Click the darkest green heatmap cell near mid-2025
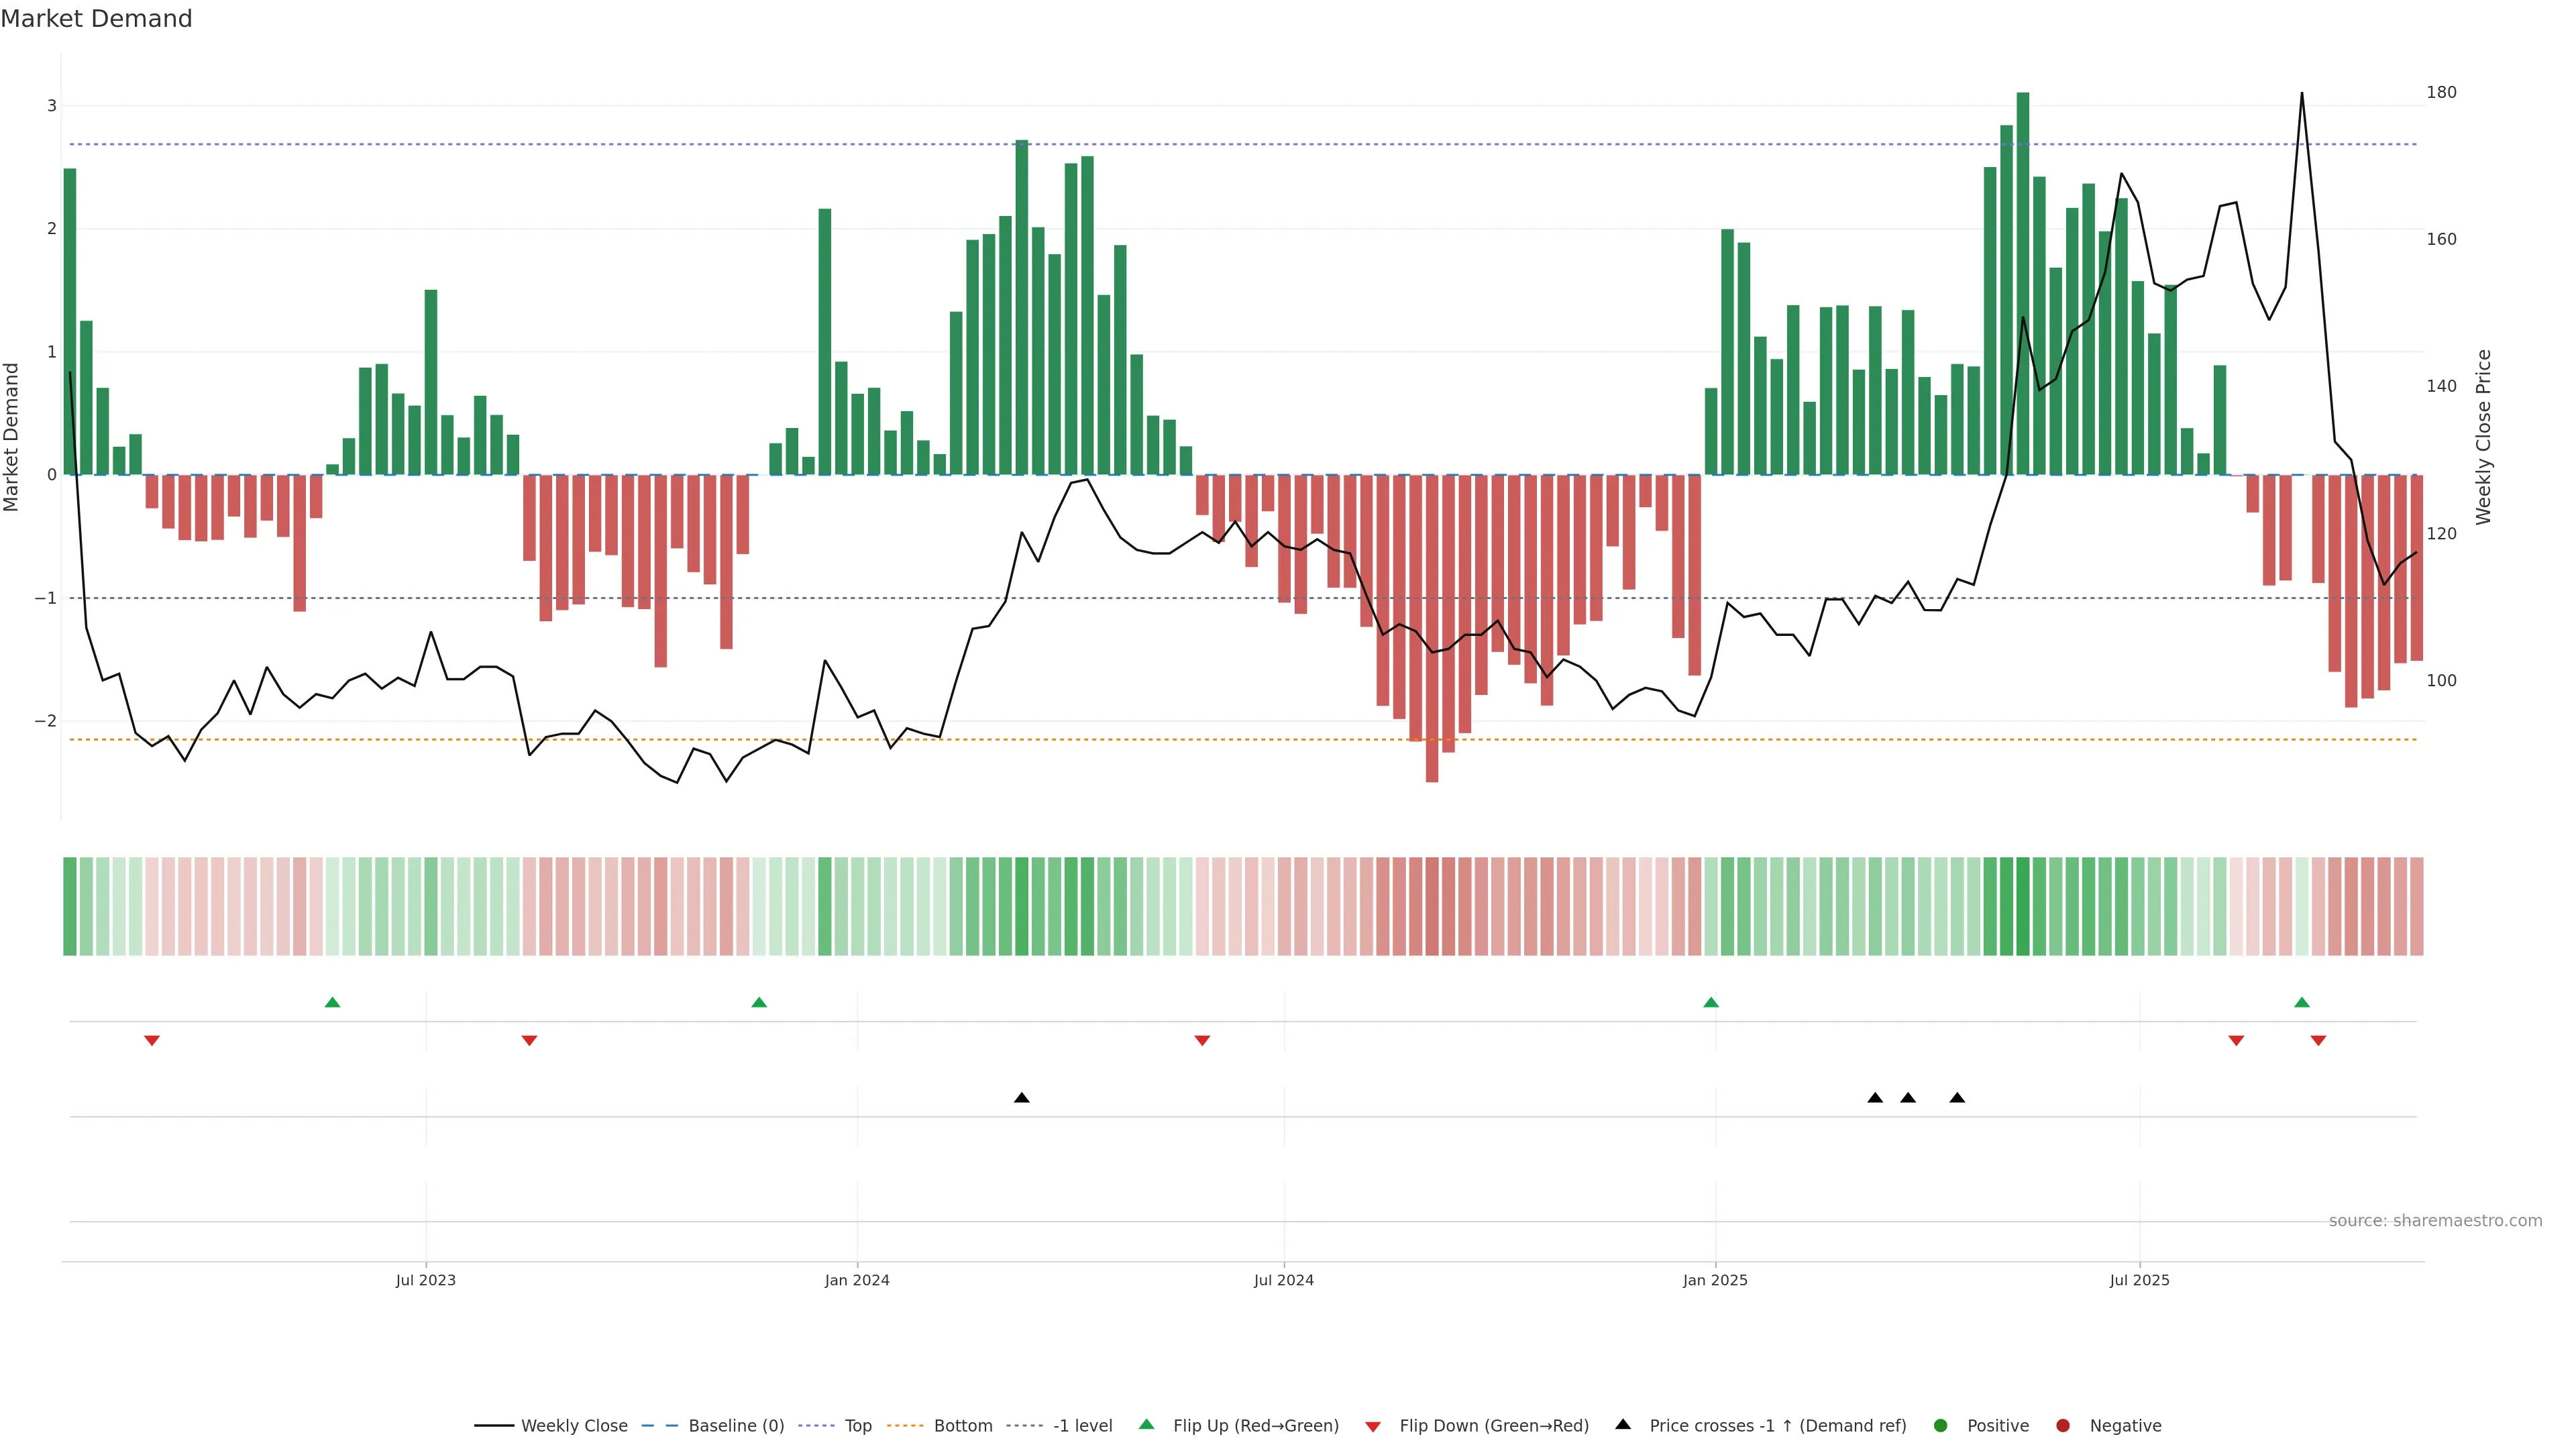The width and height of the screenshot is (2576, 1449). [2023, 906]
